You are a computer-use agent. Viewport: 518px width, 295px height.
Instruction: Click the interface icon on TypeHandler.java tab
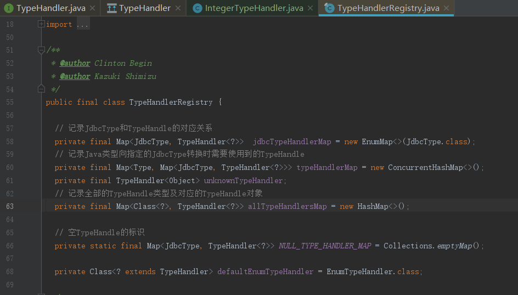click(x=9, y=8)
